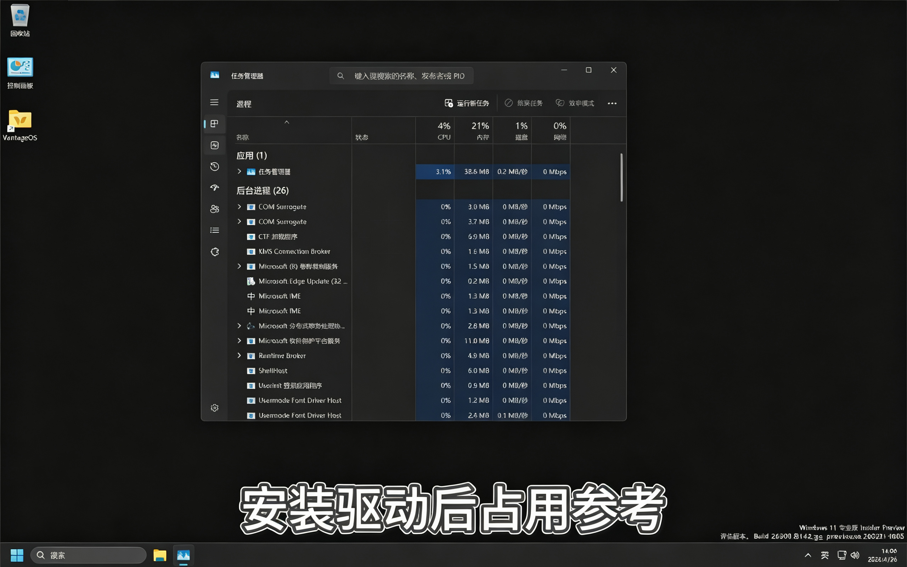Expand the 任务管理器 app row

[239, 172]
